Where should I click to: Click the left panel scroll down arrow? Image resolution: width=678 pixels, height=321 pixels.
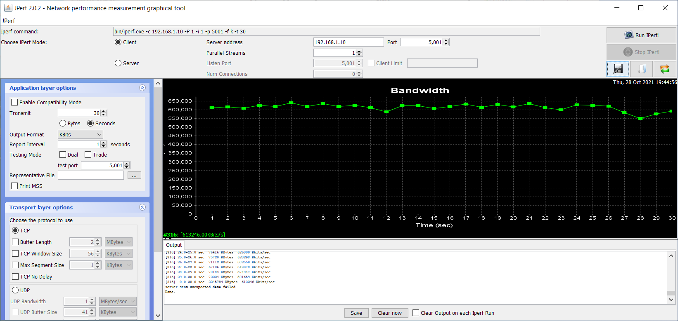(x=158, y=316)
